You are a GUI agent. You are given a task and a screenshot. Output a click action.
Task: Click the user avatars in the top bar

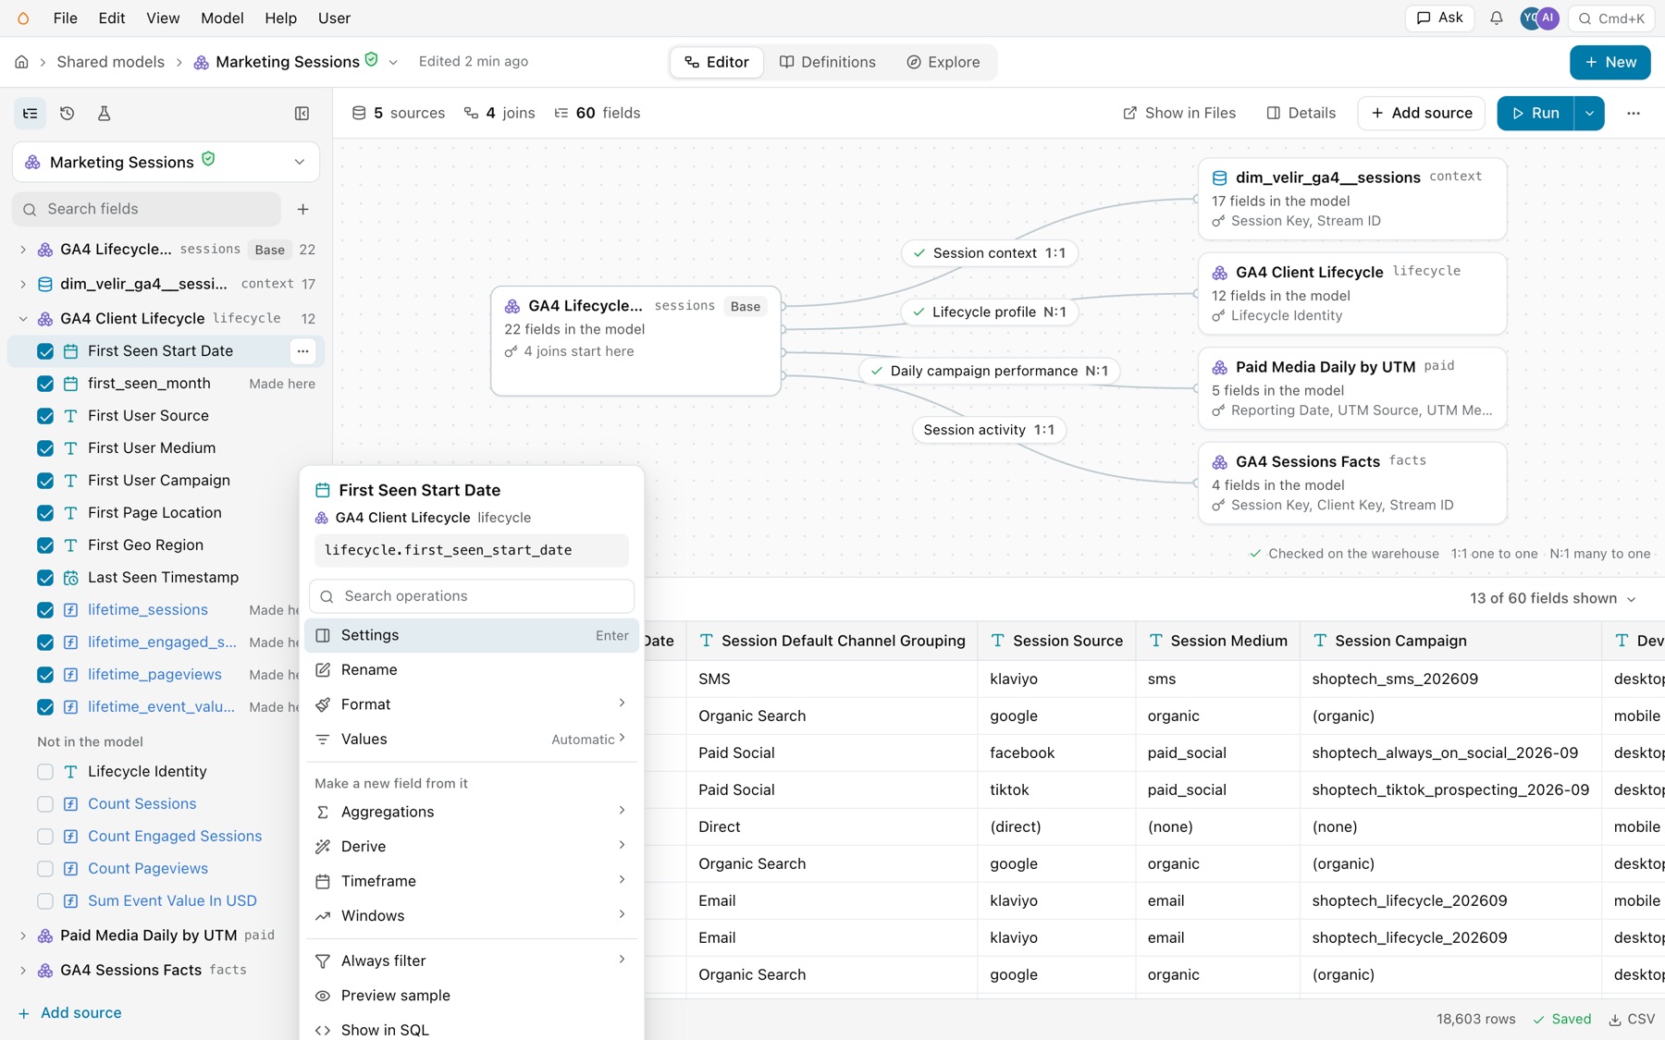[1539, 18]
